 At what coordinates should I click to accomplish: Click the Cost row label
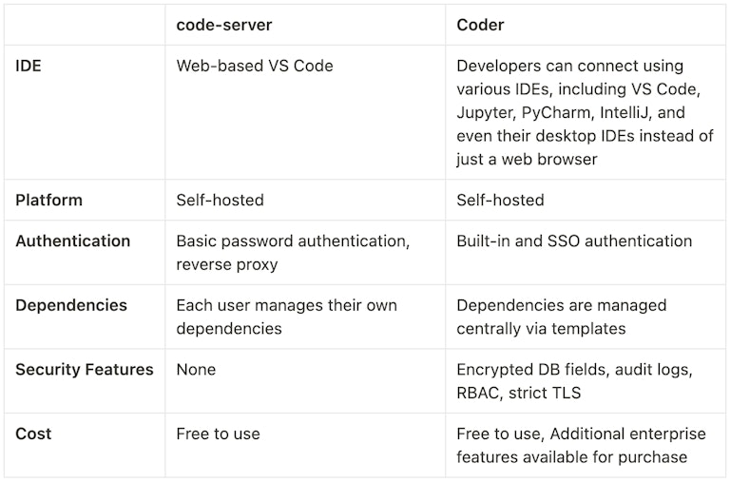coord(33,434)
